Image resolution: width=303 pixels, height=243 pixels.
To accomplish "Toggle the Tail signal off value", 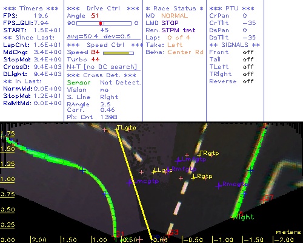I will [248, 60].
